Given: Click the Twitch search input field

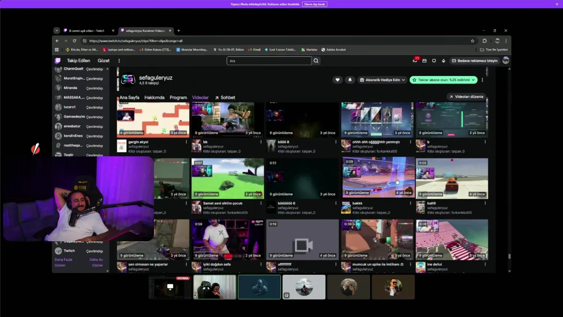Looking at the screenshot, I should tap(269, 61).
